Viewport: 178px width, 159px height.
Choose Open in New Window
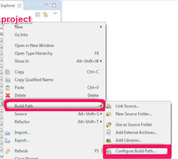click(34, 45)
